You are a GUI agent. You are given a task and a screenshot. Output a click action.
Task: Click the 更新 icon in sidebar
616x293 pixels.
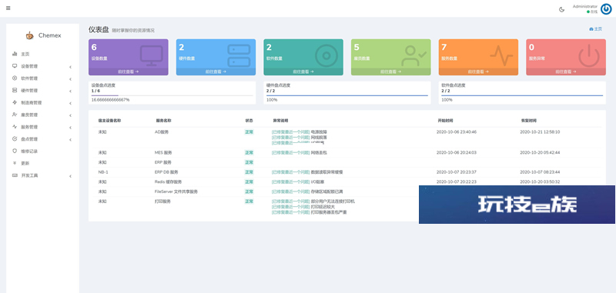click(15, 163)
